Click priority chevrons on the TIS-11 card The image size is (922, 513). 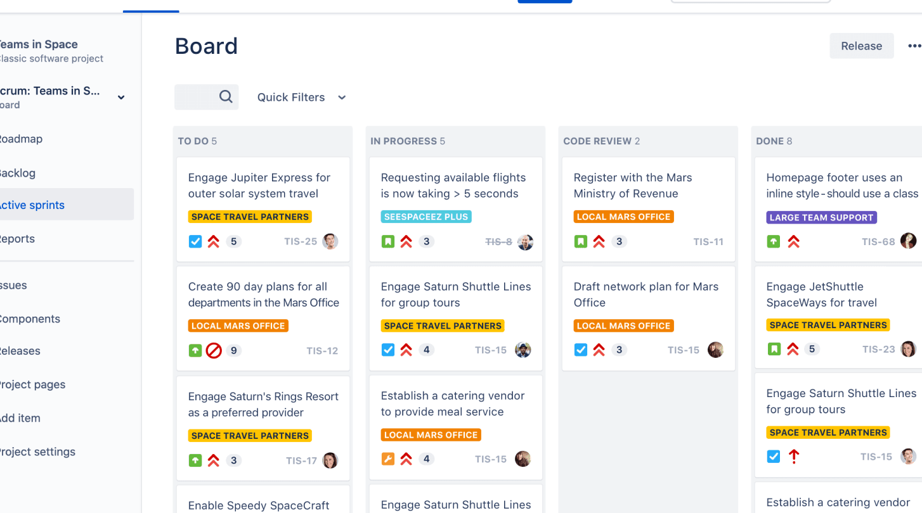coord(599,241)
